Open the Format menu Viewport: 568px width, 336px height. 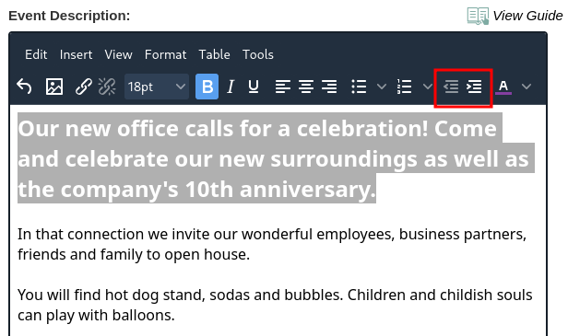click(166, 54)
